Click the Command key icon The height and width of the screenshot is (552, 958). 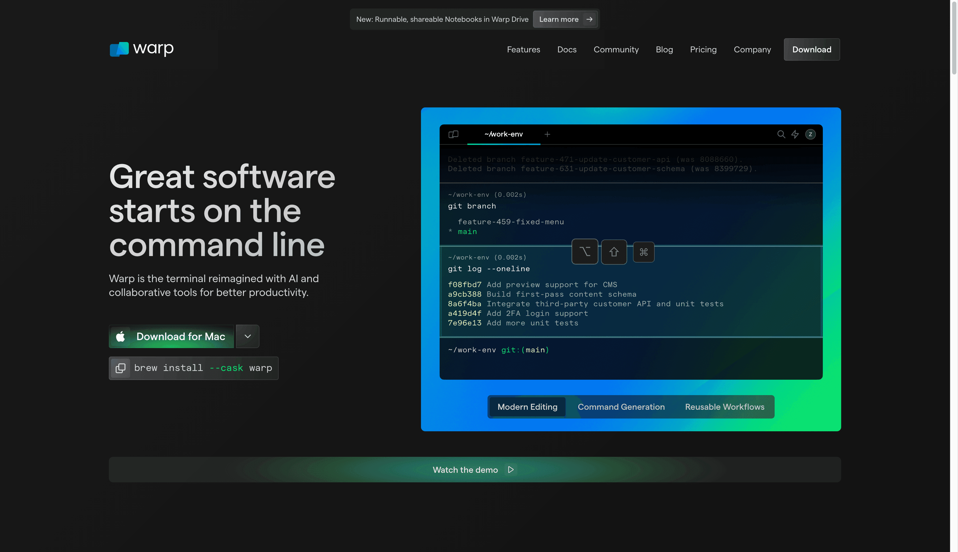click(x=643, y=252)
